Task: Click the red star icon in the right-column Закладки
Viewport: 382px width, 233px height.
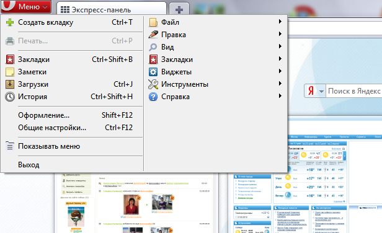Action: [153, 59]
